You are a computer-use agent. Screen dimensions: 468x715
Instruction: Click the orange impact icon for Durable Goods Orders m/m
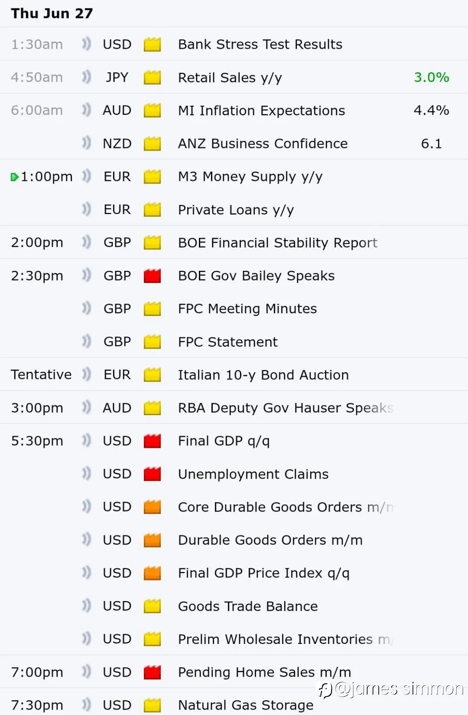click(152, 540)
